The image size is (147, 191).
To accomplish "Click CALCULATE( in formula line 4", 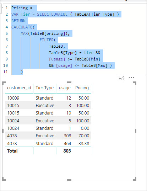I will pyautogui.click(x=23, y=27).
